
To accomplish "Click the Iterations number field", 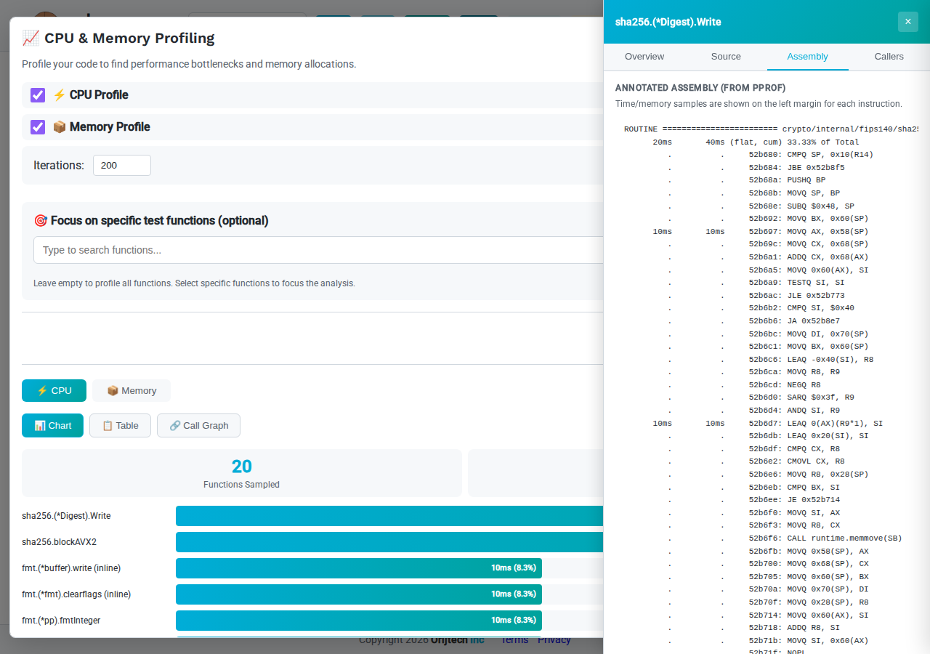I will click(121, 165).
